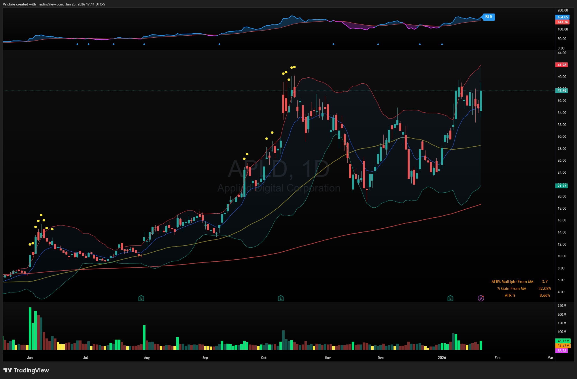The width and height of the screenshot is (577, 379).
Task: Click the orange 31.42M volume average label
Action: [562, 346]
